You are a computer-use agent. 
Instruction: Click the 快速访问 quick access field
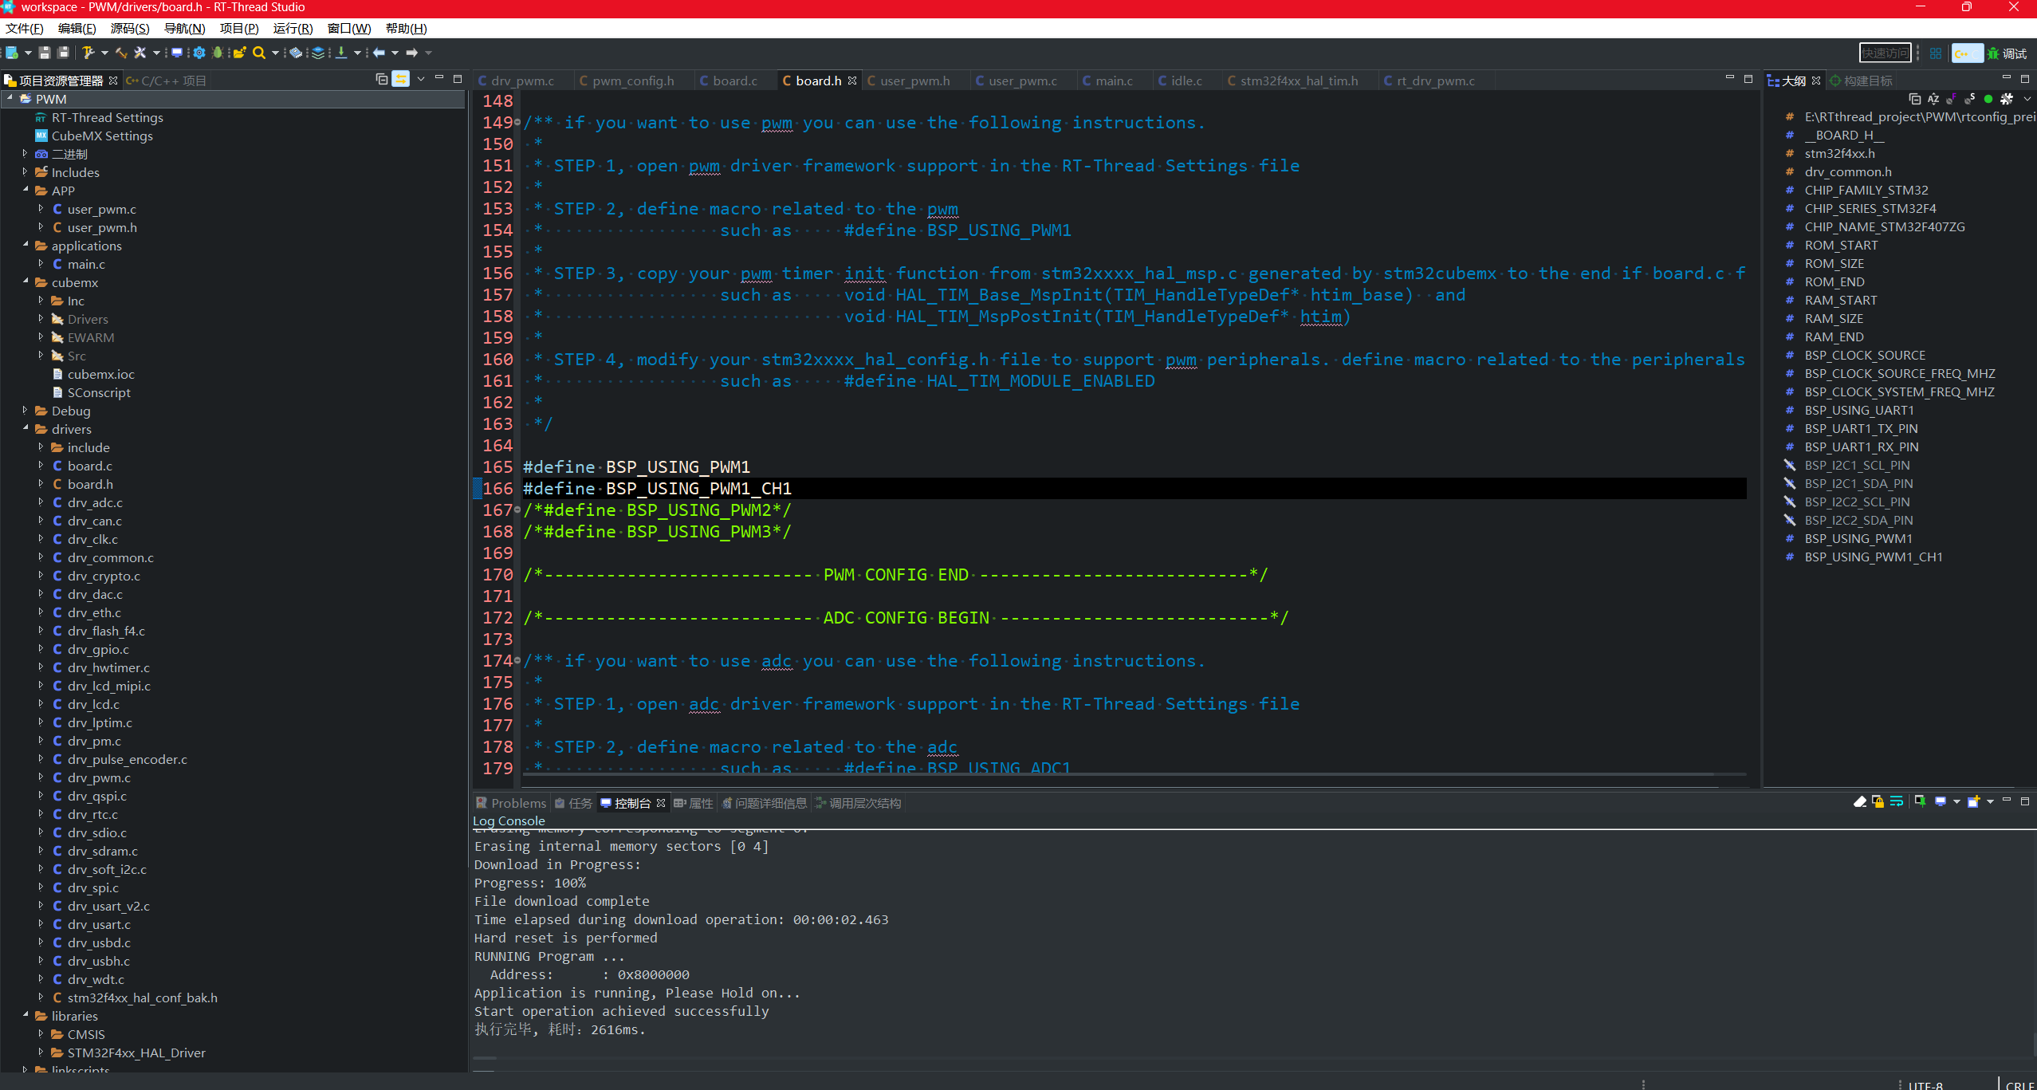pyautogui.click(x=1885, y=53)
